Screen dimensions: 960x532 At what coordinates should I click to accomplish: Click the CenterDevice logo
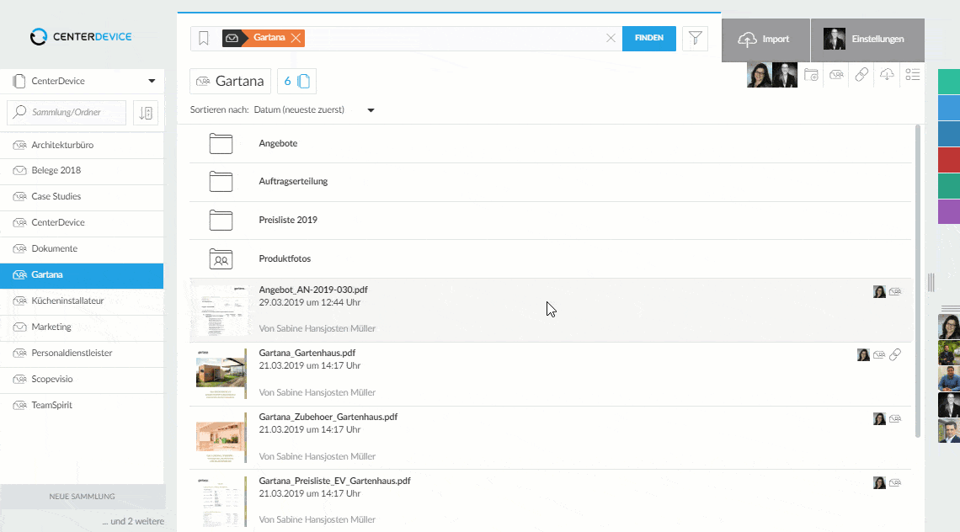pos(81,37)
